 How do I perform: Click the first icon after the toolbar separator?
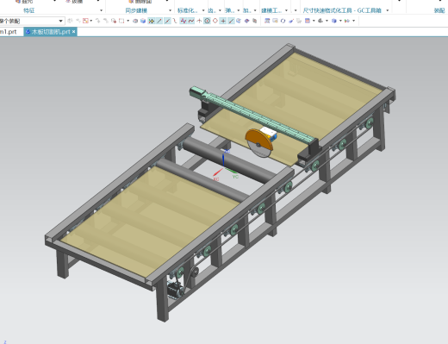[x=267, y=21]
